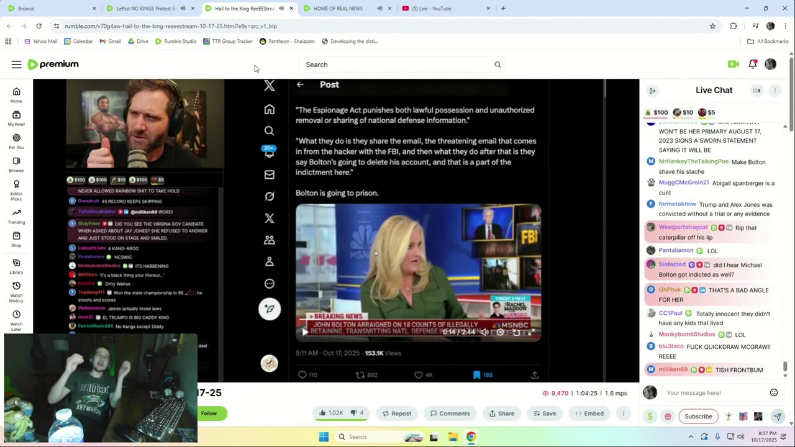The width and height of the screenshot is (795, 447).
Task: Open the Comments section button
Action: pos(450,413)
